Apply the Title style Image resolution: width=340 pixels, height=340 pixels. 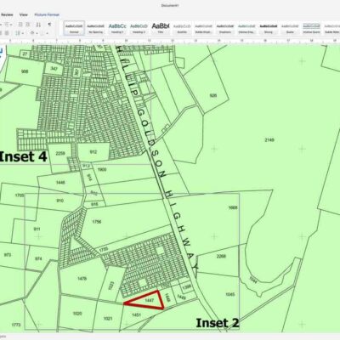161,28
